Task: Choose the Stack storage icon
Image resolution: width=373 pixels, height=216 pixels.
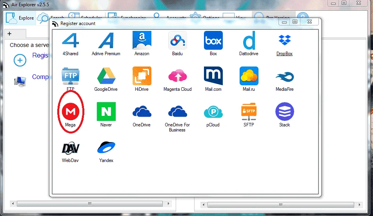Action: pyautogui.click(x=284, y=112)
